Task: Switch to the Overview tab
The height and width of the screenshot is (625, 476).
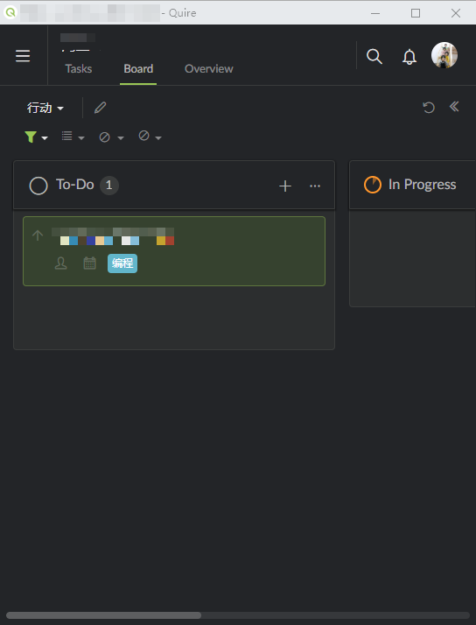Action: click(209, 69)
